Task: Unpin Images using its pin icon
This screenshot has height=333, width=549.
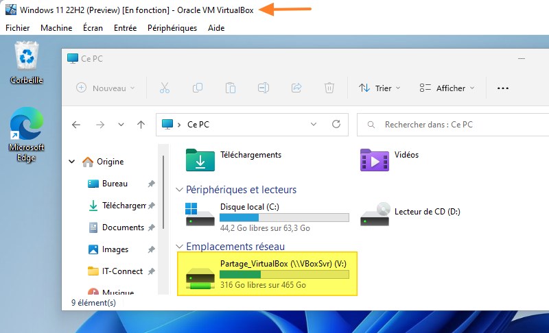Action: [x=151, y=249]
